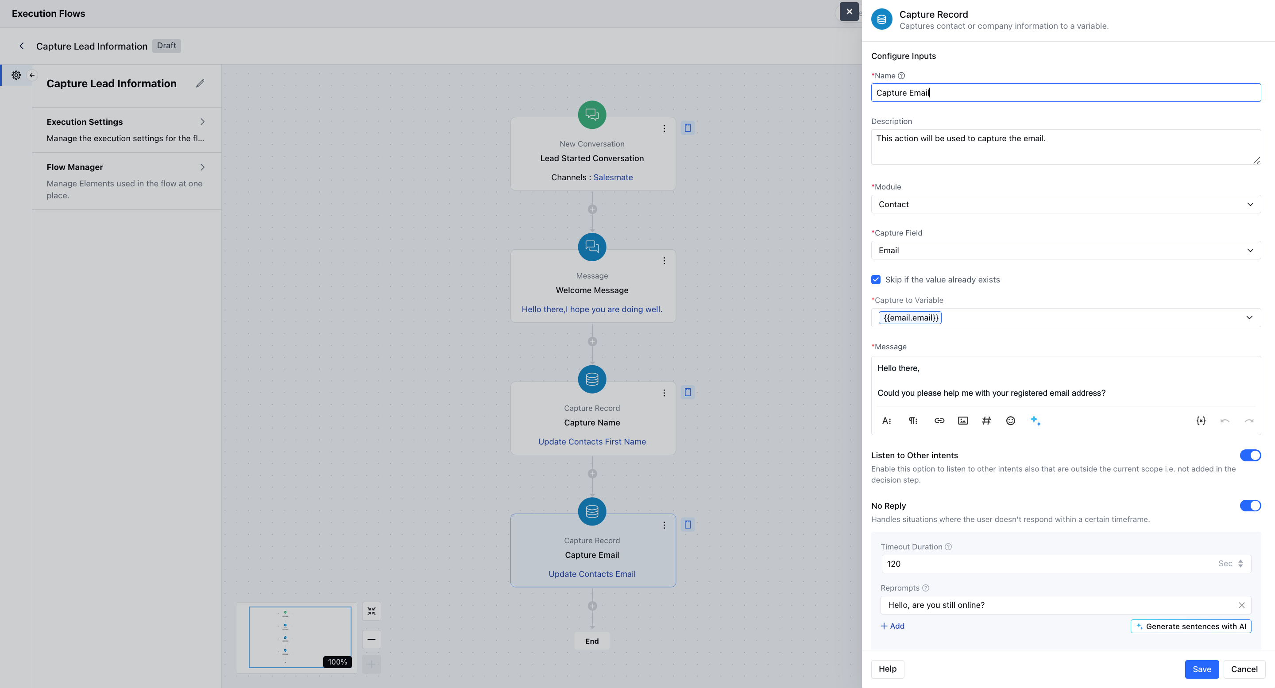1275x688 pixels.
Task: Click the hashtag icon in editor toolbar
Action: point(986,421)
